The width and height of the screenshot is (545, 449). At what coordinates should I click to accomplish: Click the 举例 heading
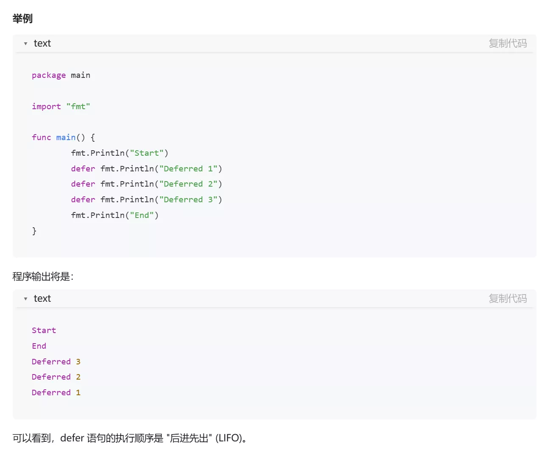(22, 19)
